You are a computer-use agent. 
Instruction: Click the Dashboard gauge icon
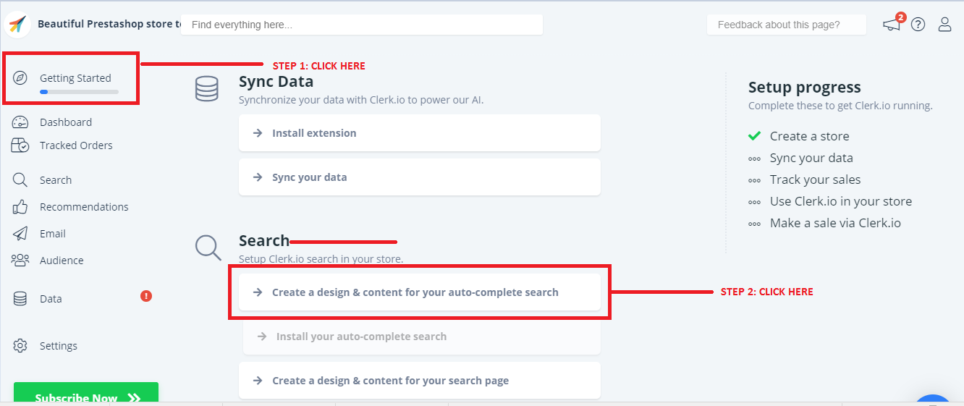coord(20,122)
